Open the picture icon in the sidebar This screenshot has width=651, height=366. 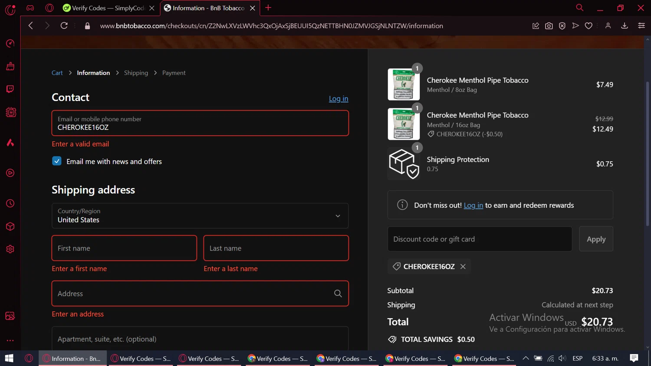(10, 316)
